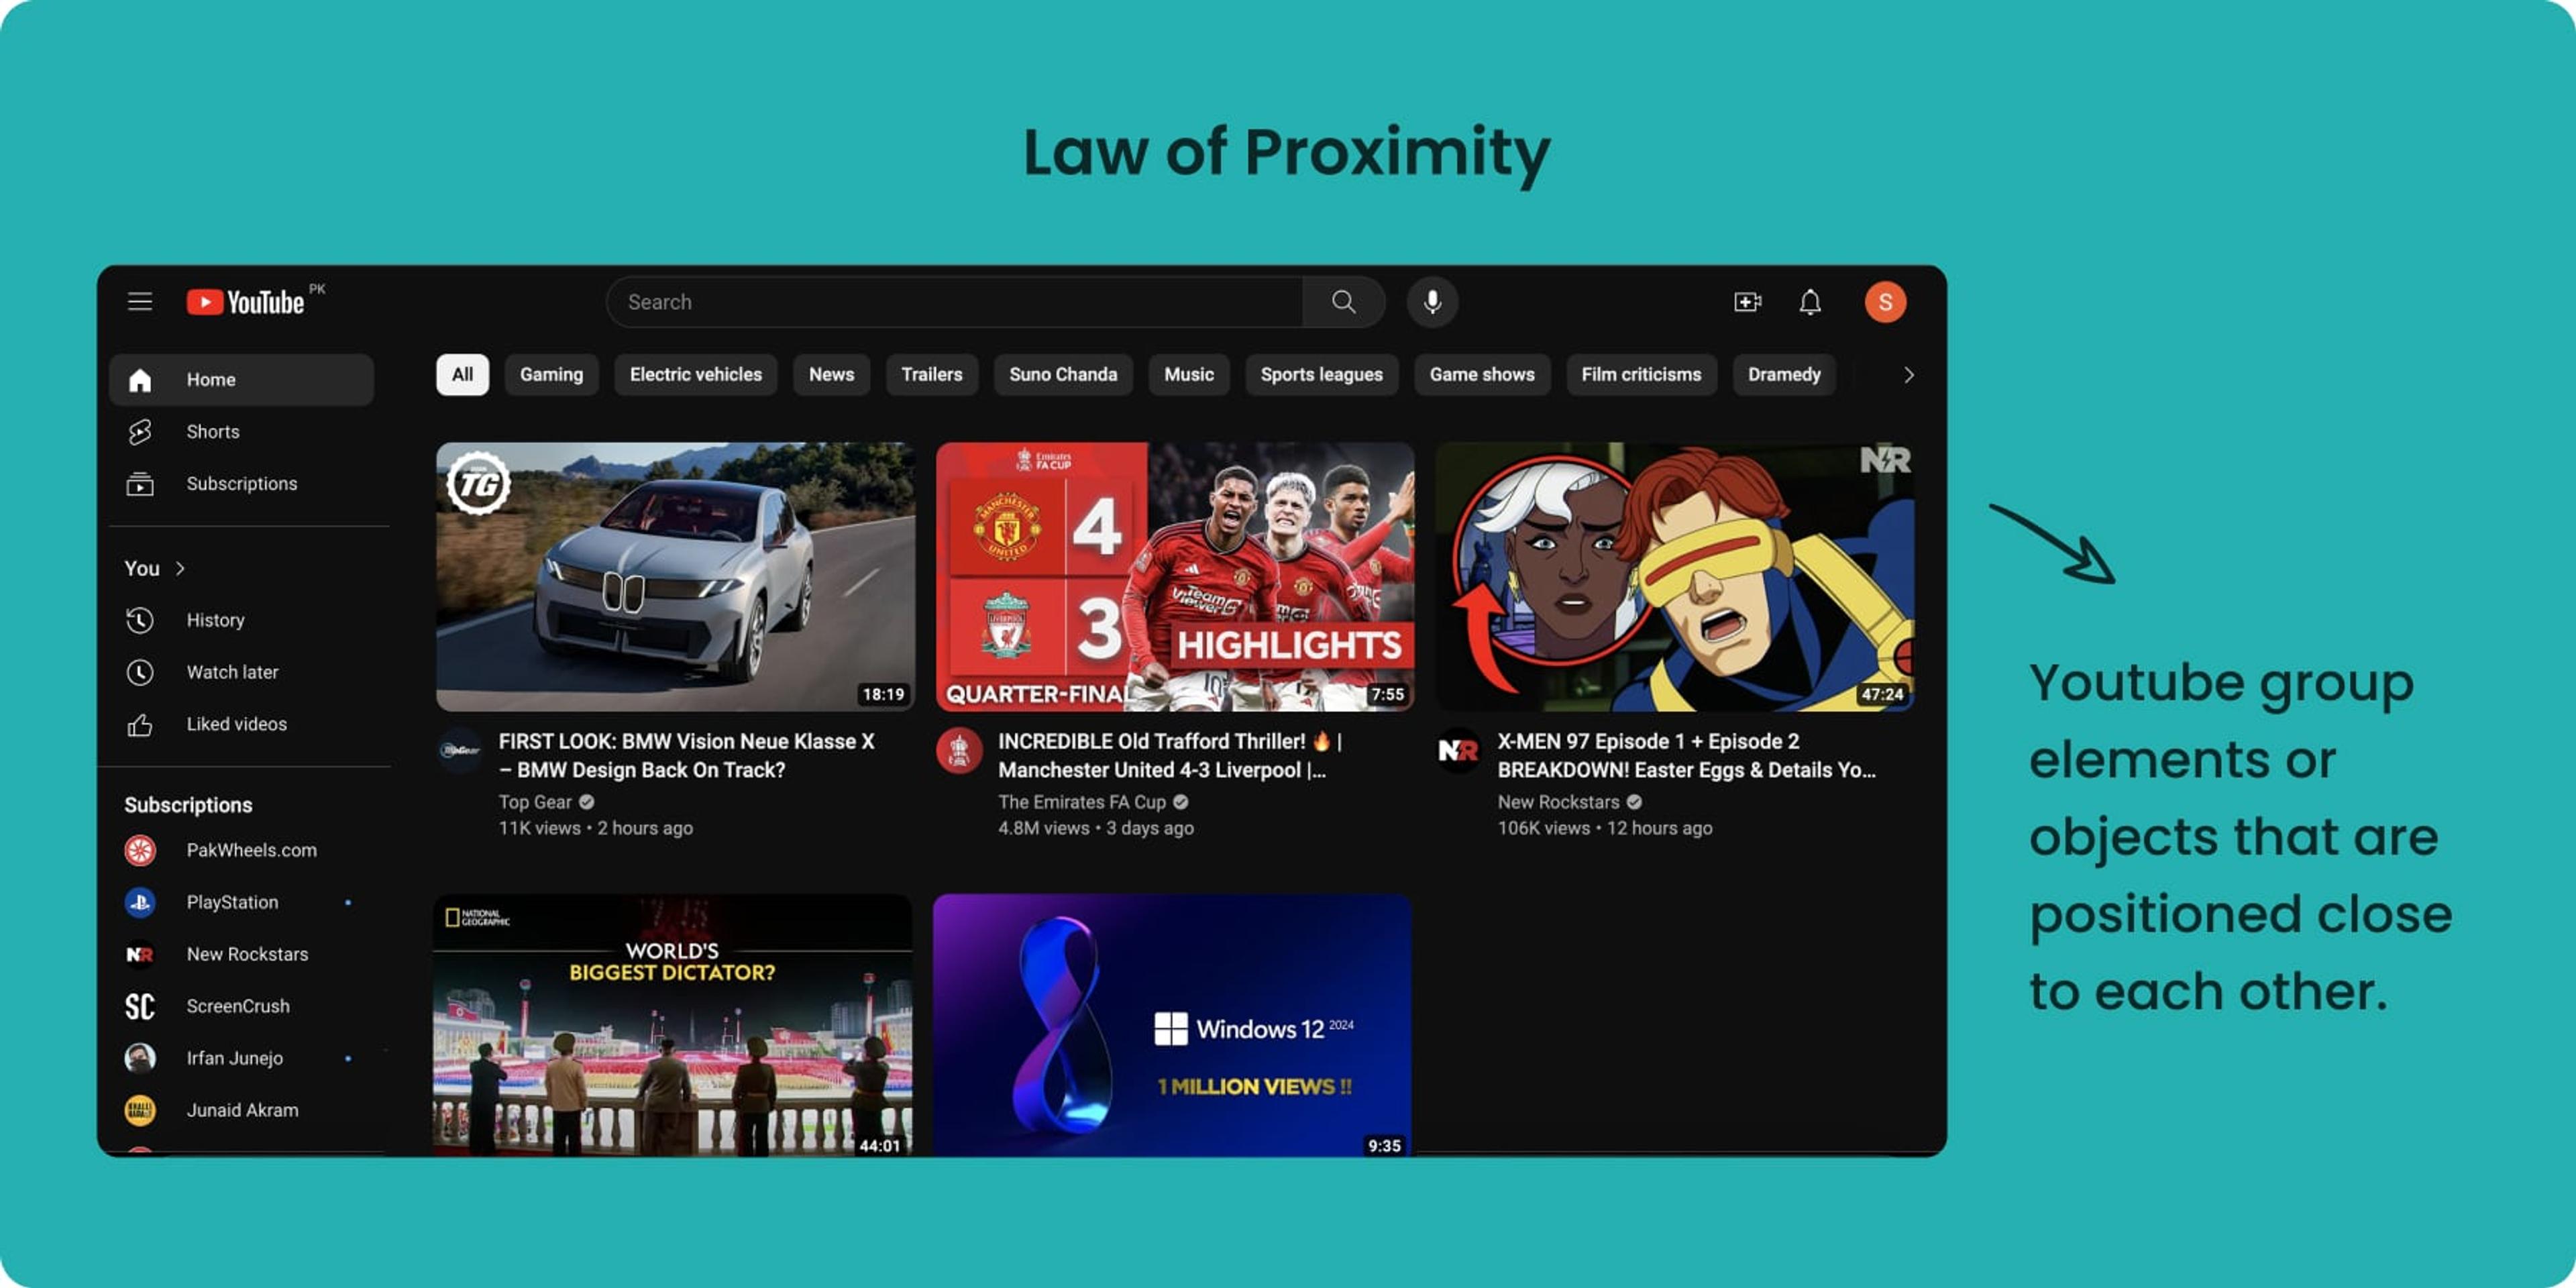Go to Home in sidebar
The width and height of the screenshot is (2576, 1288).
[241, 380]
